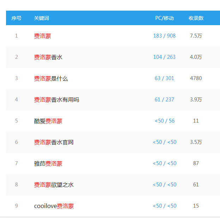Select indexed count 7.5万

click(196, 36)
